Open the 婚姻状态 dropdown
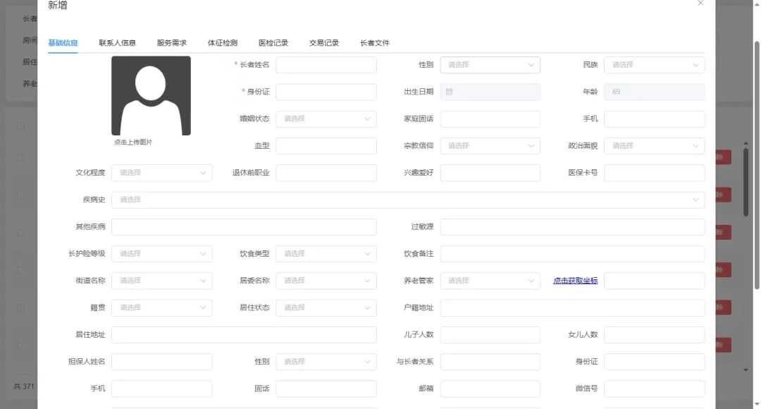 pos(326,118)
